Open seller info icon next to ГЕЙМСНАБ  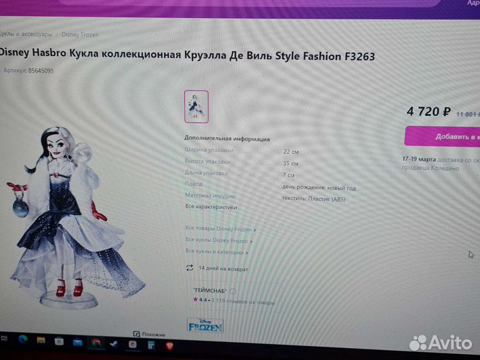233,291
